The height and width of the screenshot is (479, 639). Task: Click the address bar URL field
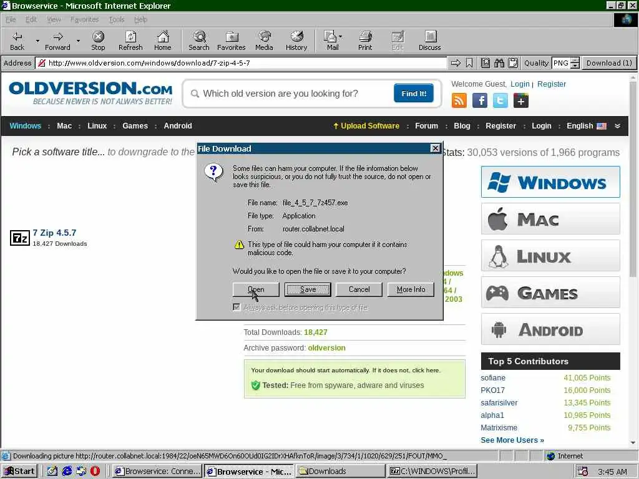click(x=241, y=63)
